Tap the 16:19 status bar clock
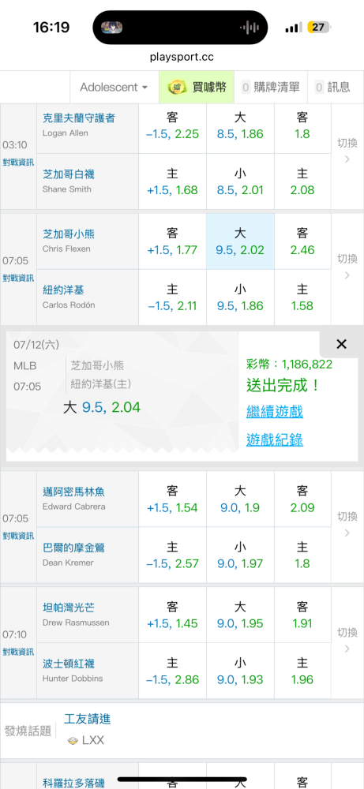Image resolution: width=364 pixels, height=789 pixels. click(51, 27)
